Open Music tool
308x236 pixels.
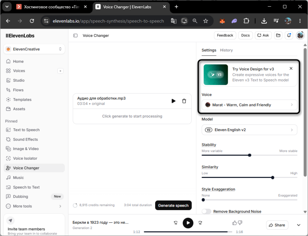[34, 178]
